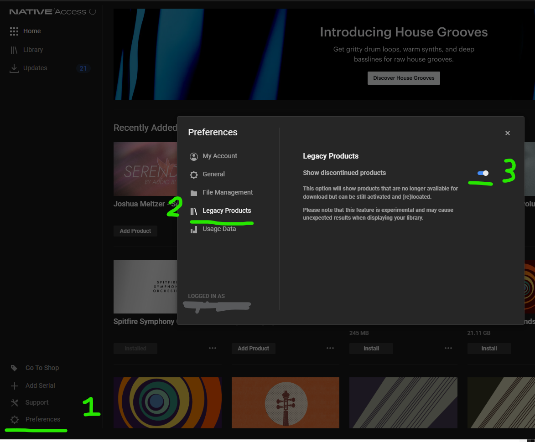
Task: Click the Library books icon in sidebar
Action: tap(14, 50)
